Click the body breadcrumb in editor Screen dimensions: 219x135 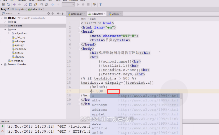(93, 19)
